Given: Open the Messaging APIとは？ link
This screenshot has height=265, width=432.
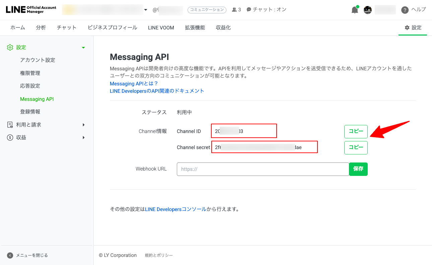Looking at the screenshot, I should coord(134,83).
